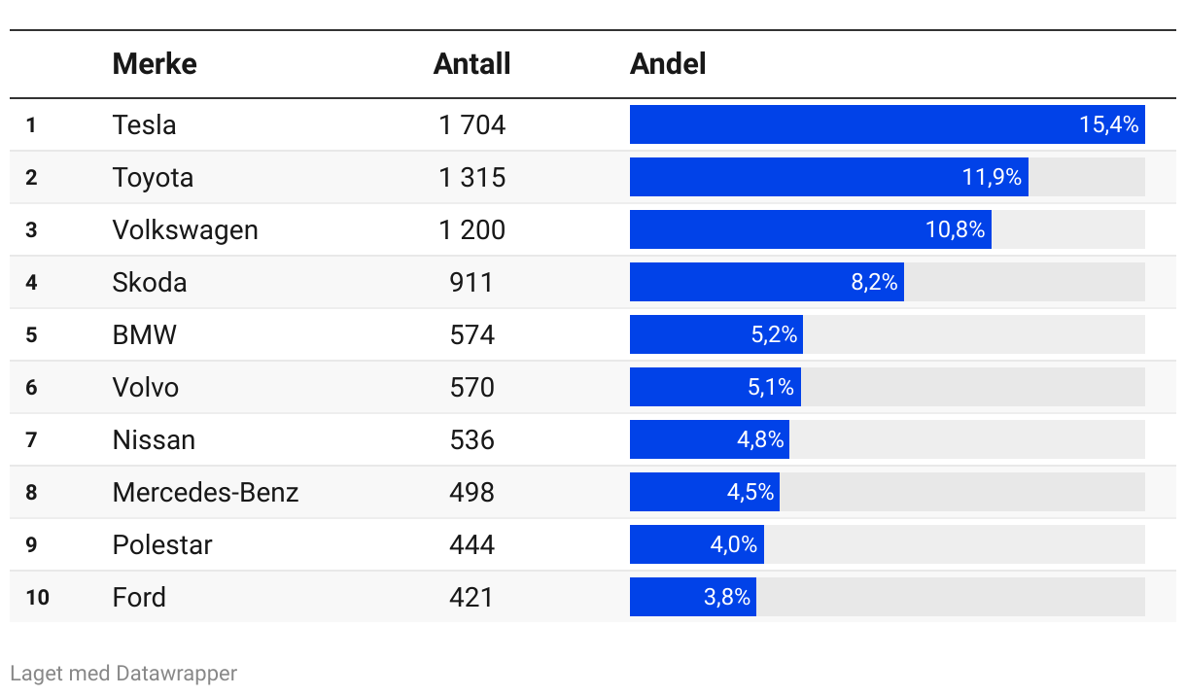Image resolution: width=1186 pixels, height=696 pixels.
Task: Click the Antall column header
Action: (471, 64)
